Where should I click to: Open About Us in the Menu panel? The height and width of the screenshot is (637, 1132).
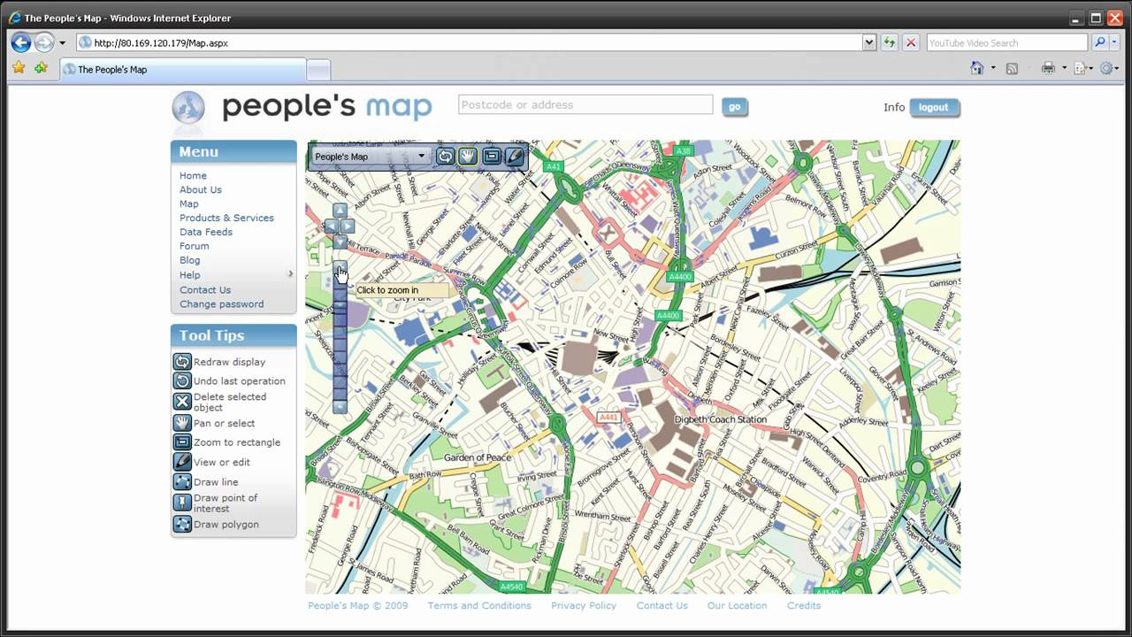click(x=201, y=189)
